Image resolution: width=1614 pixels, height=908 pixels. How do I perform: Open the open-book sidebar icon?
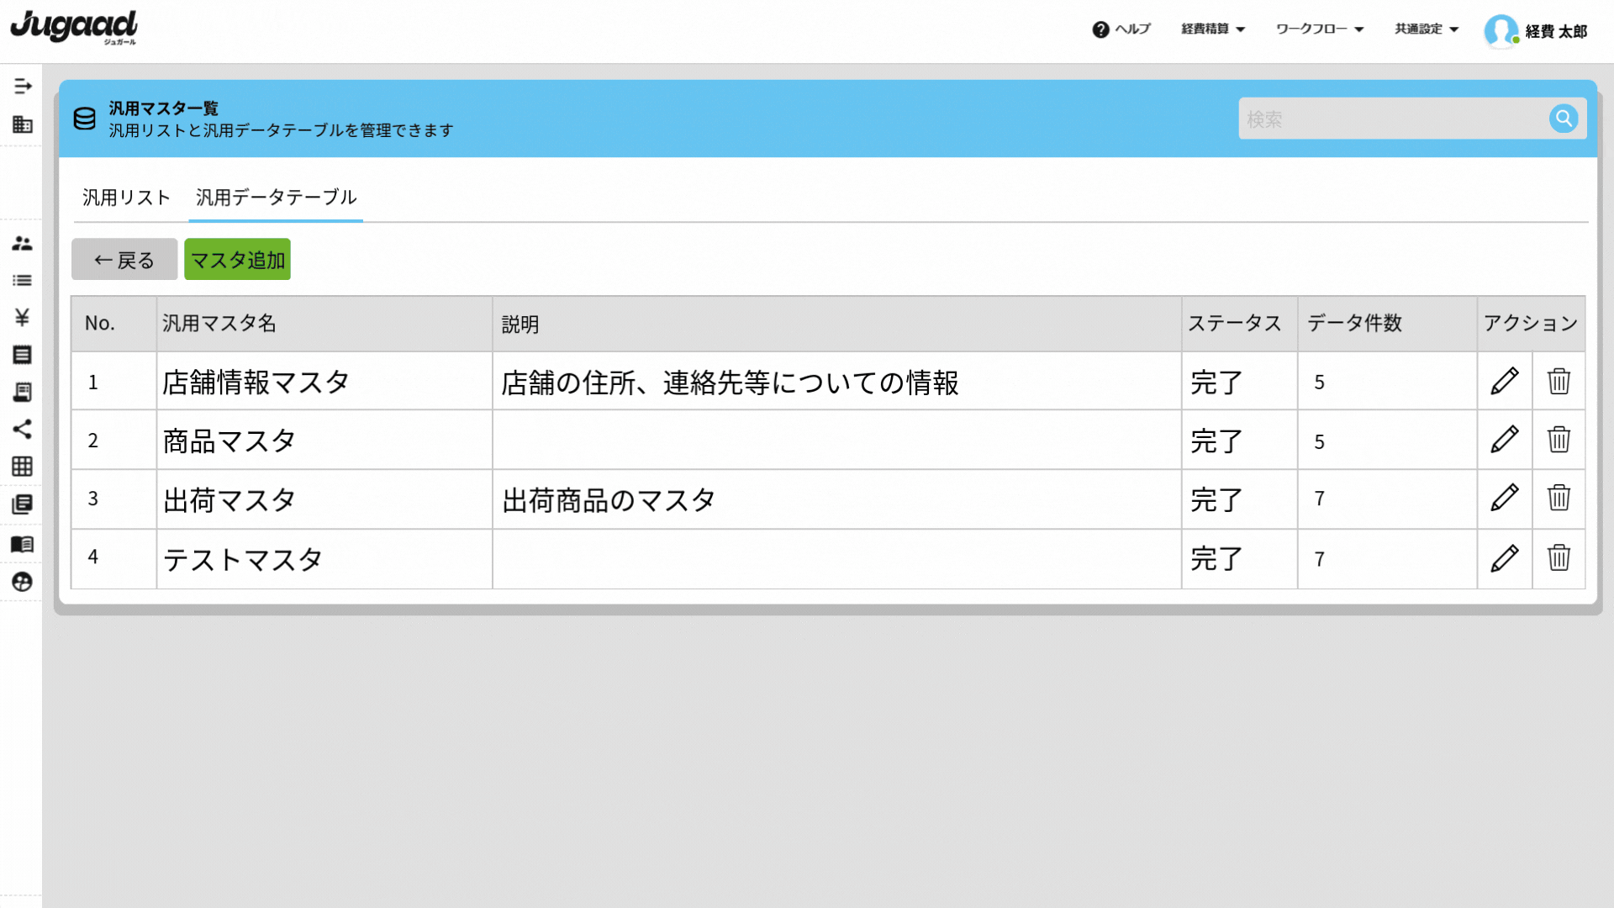pyautogui.click(x=23, y=544)
